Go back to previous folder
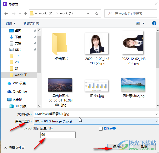This screenshot has height=153, width=159. click(x=6, y=14)
